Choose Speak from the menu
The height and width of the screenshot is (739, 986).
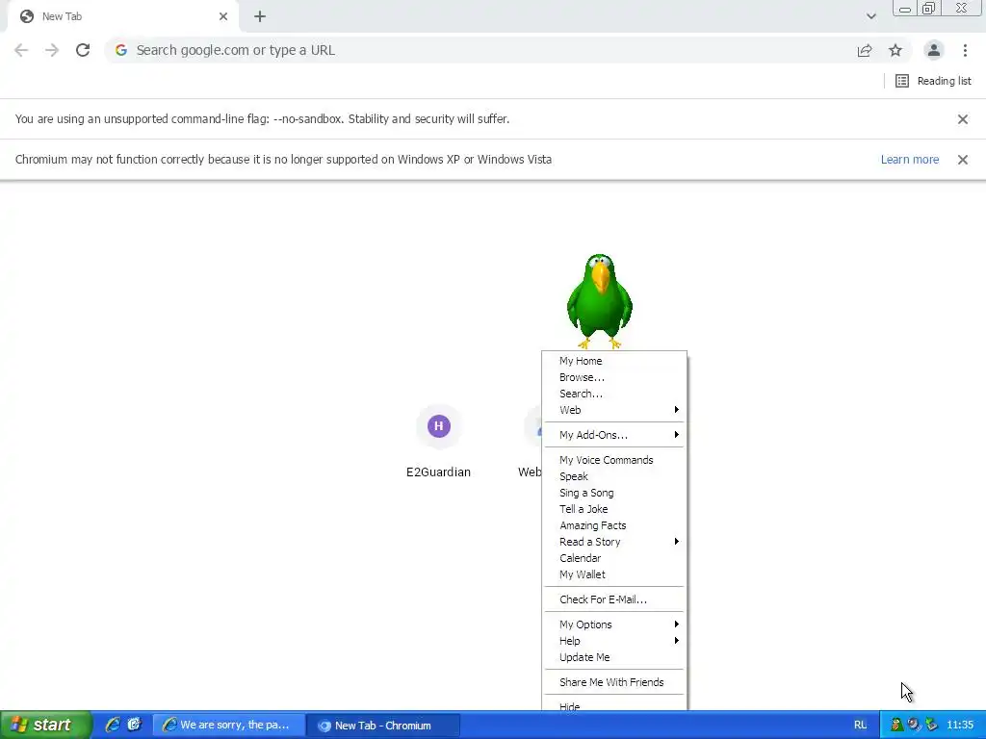[x=615, y=476]
